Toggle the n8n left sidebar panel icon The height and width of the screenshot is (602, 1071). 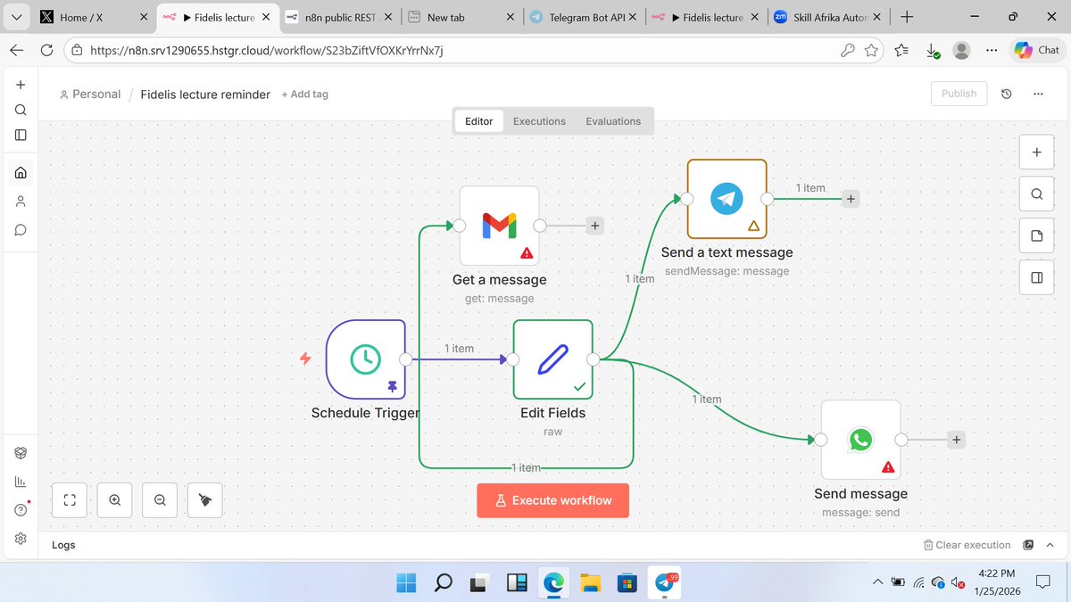21,135
